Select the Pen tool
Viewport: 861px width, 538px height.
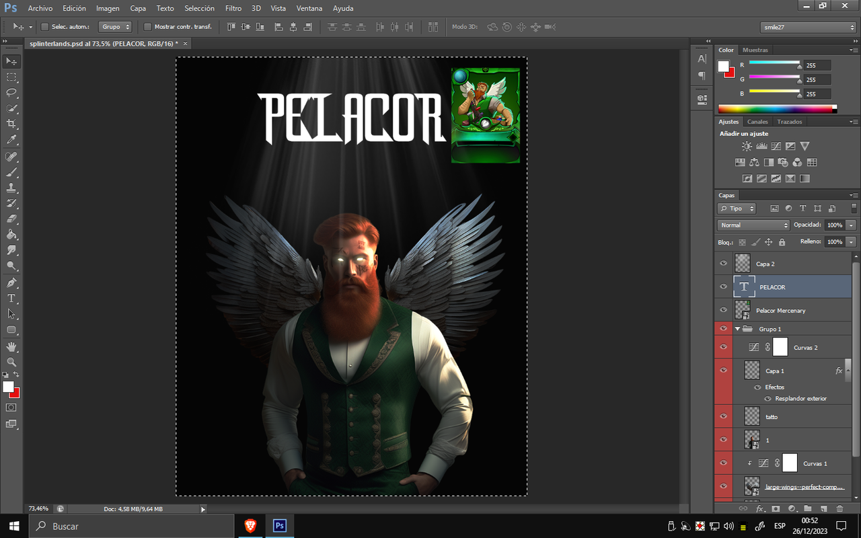[x=11, y=282]
